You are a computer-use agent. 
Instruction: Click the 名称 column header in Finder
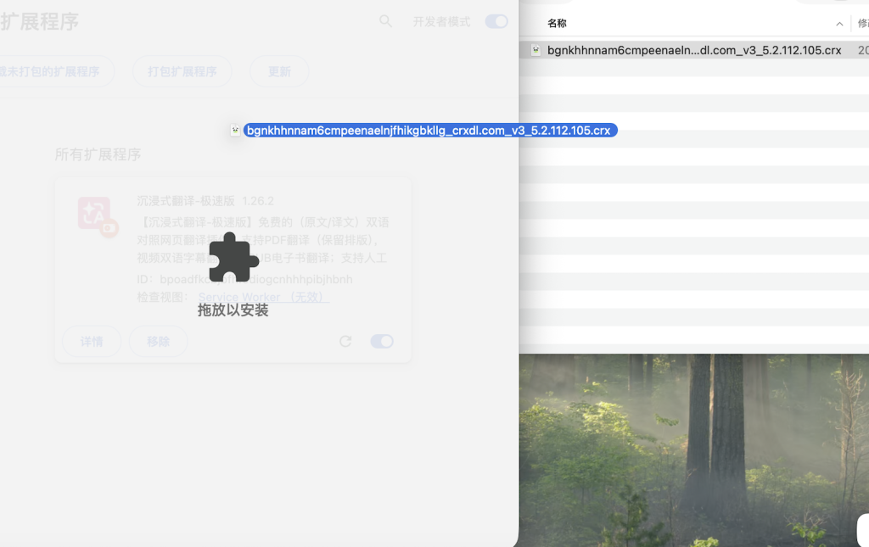[558, 24]
